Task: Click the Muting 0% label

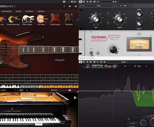Action: (60, 60)
